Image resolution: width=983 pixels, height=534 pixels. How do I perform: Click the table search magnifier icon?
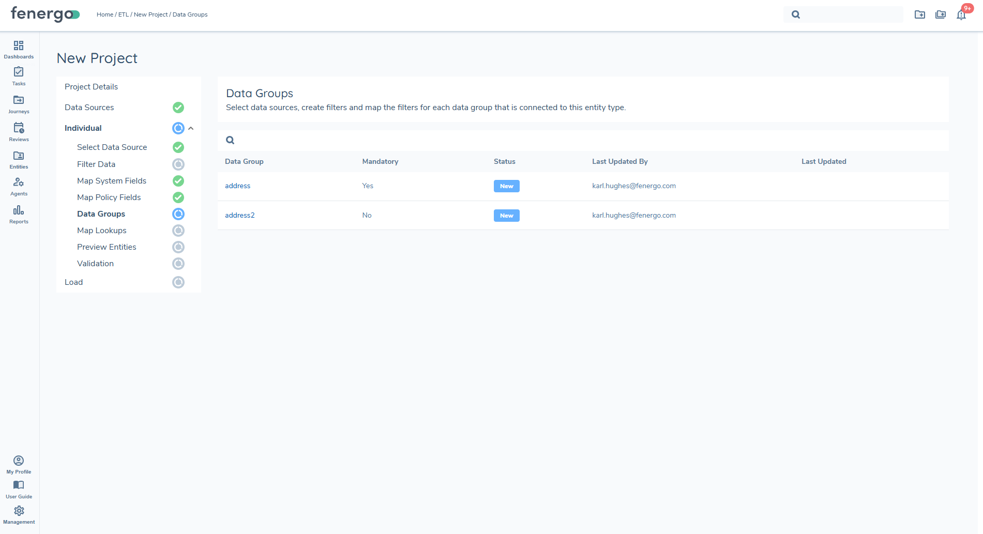pos(230,140)
